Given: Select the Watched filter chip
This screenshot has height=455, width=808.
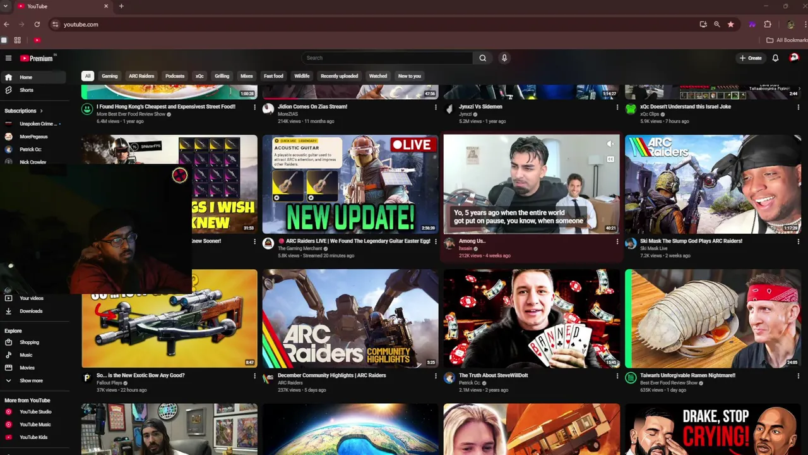Looking at the screenshot, I should pos(378,76).
